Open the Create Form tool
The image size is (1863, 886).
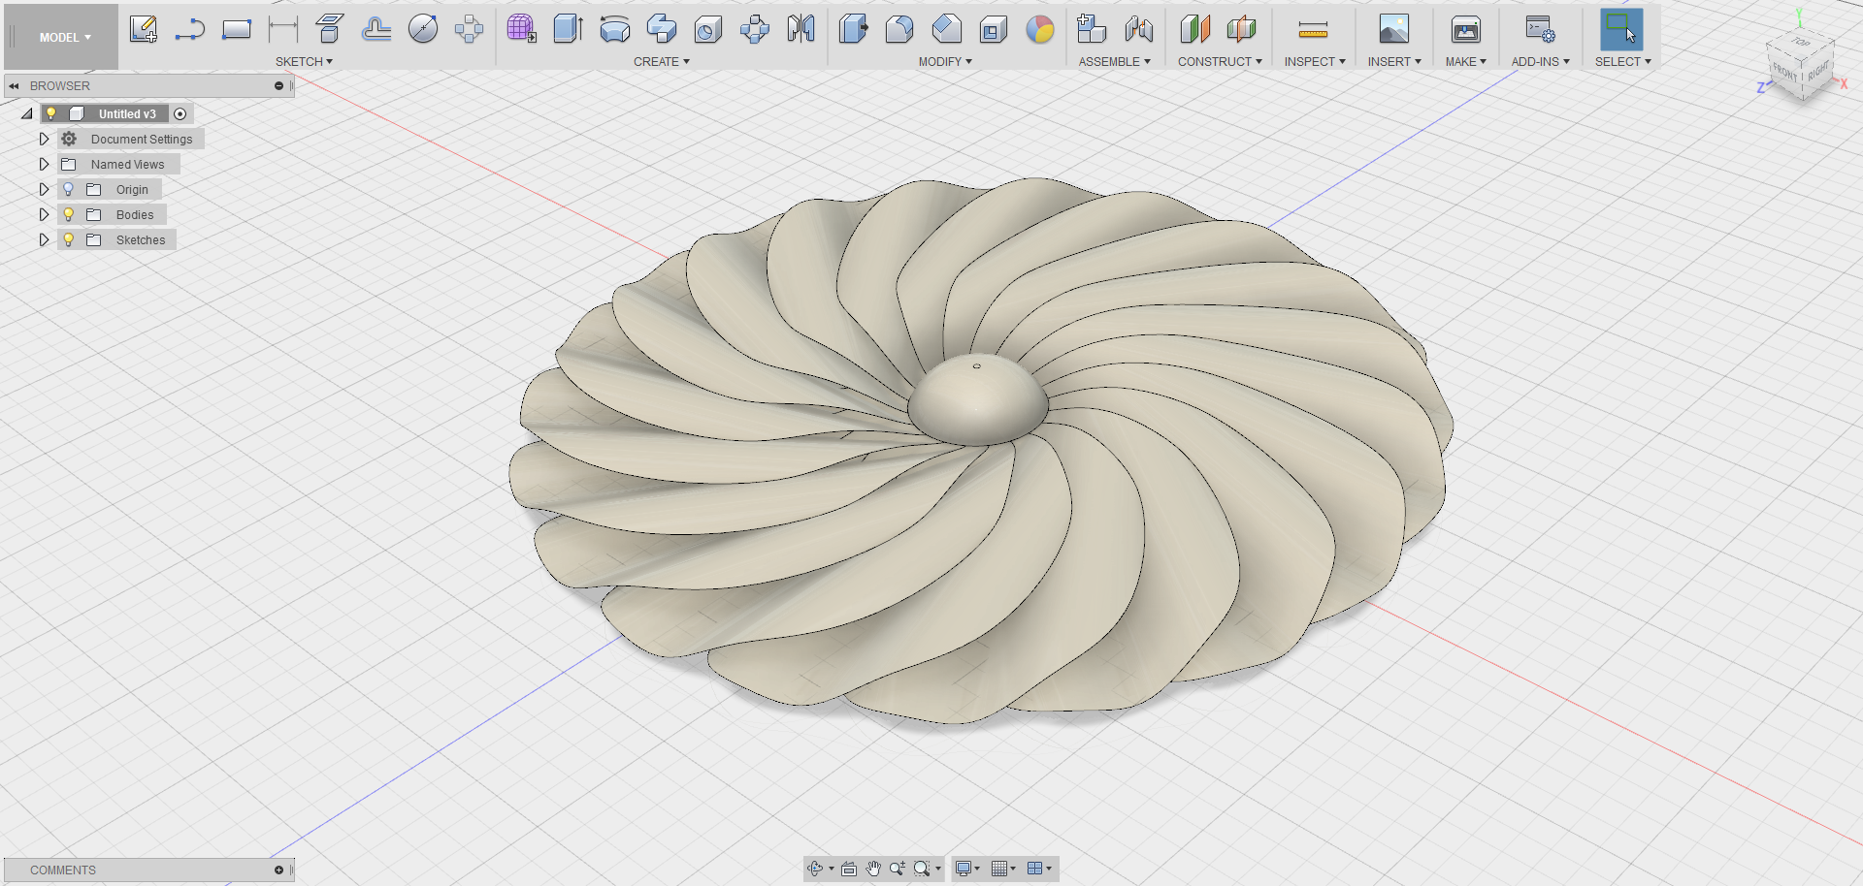pos(521,29)
